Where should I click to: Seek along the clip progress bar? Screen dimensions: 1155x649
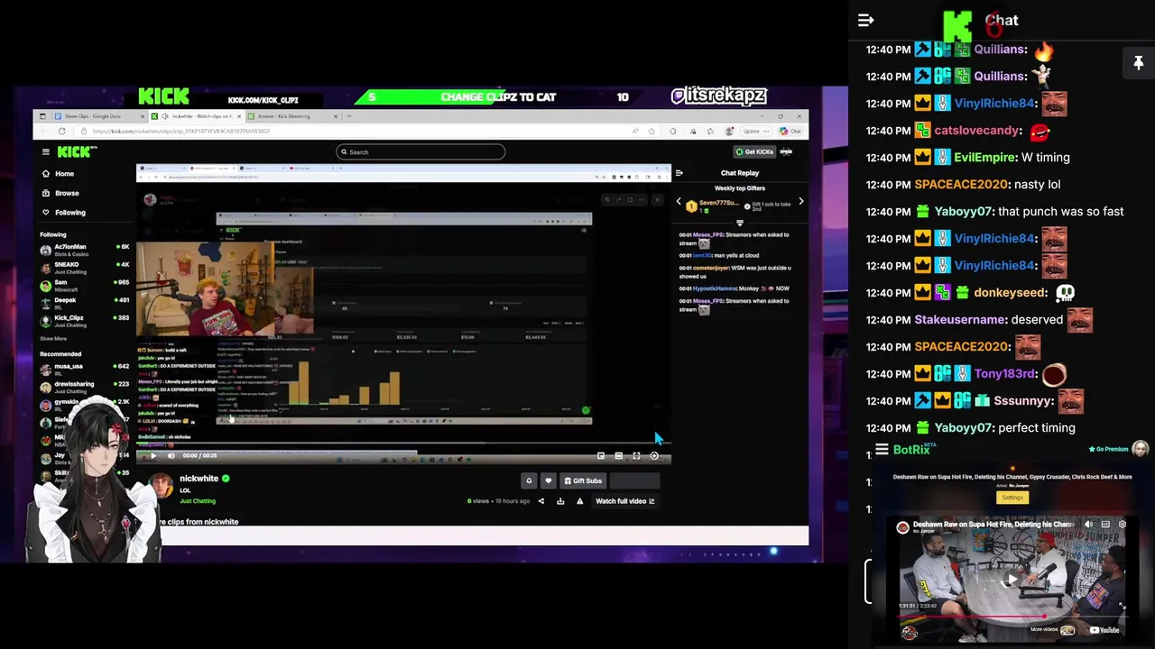point(403,443)
